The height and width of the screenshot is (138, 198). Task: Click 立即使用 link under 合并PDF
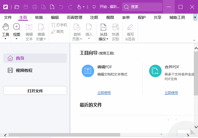tap(171, 93)
